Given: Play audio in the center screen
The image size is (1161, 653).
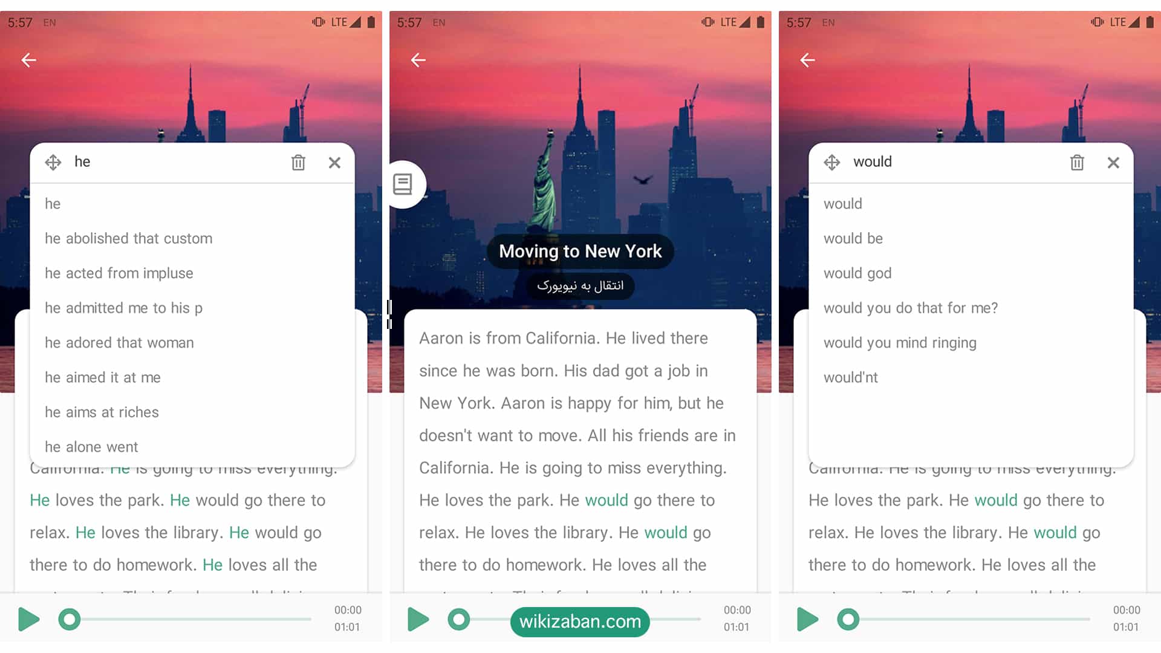Looking at the screenshot, I should (416, 620).
